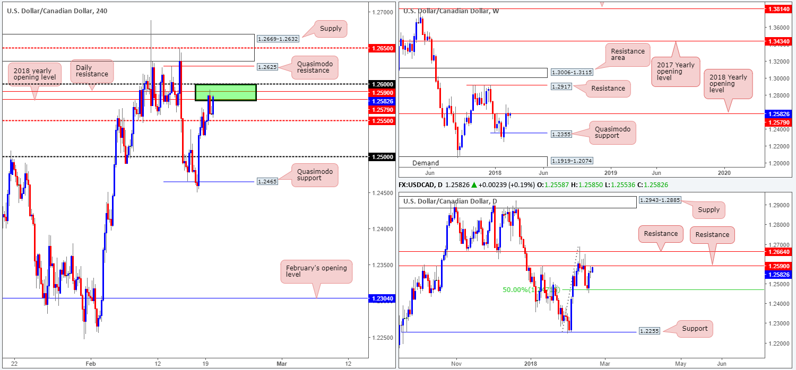
Task: Click the Feb date label on the 240 chart axis
Action: 91,364
